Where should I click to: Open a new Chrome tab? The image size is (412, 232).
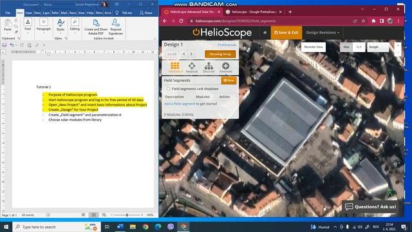click(290, 12)
